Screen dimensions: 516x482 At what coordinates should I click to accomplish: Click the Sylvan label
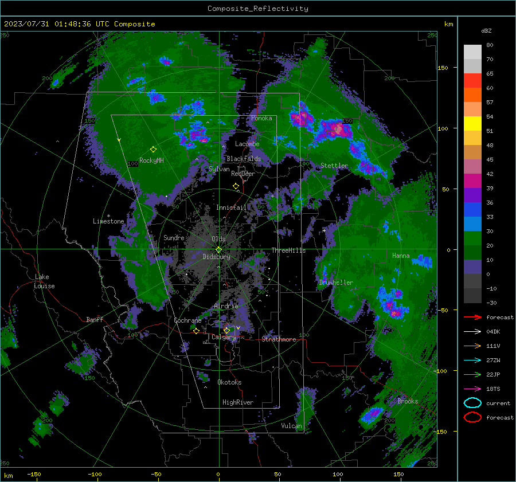(219, 169)
